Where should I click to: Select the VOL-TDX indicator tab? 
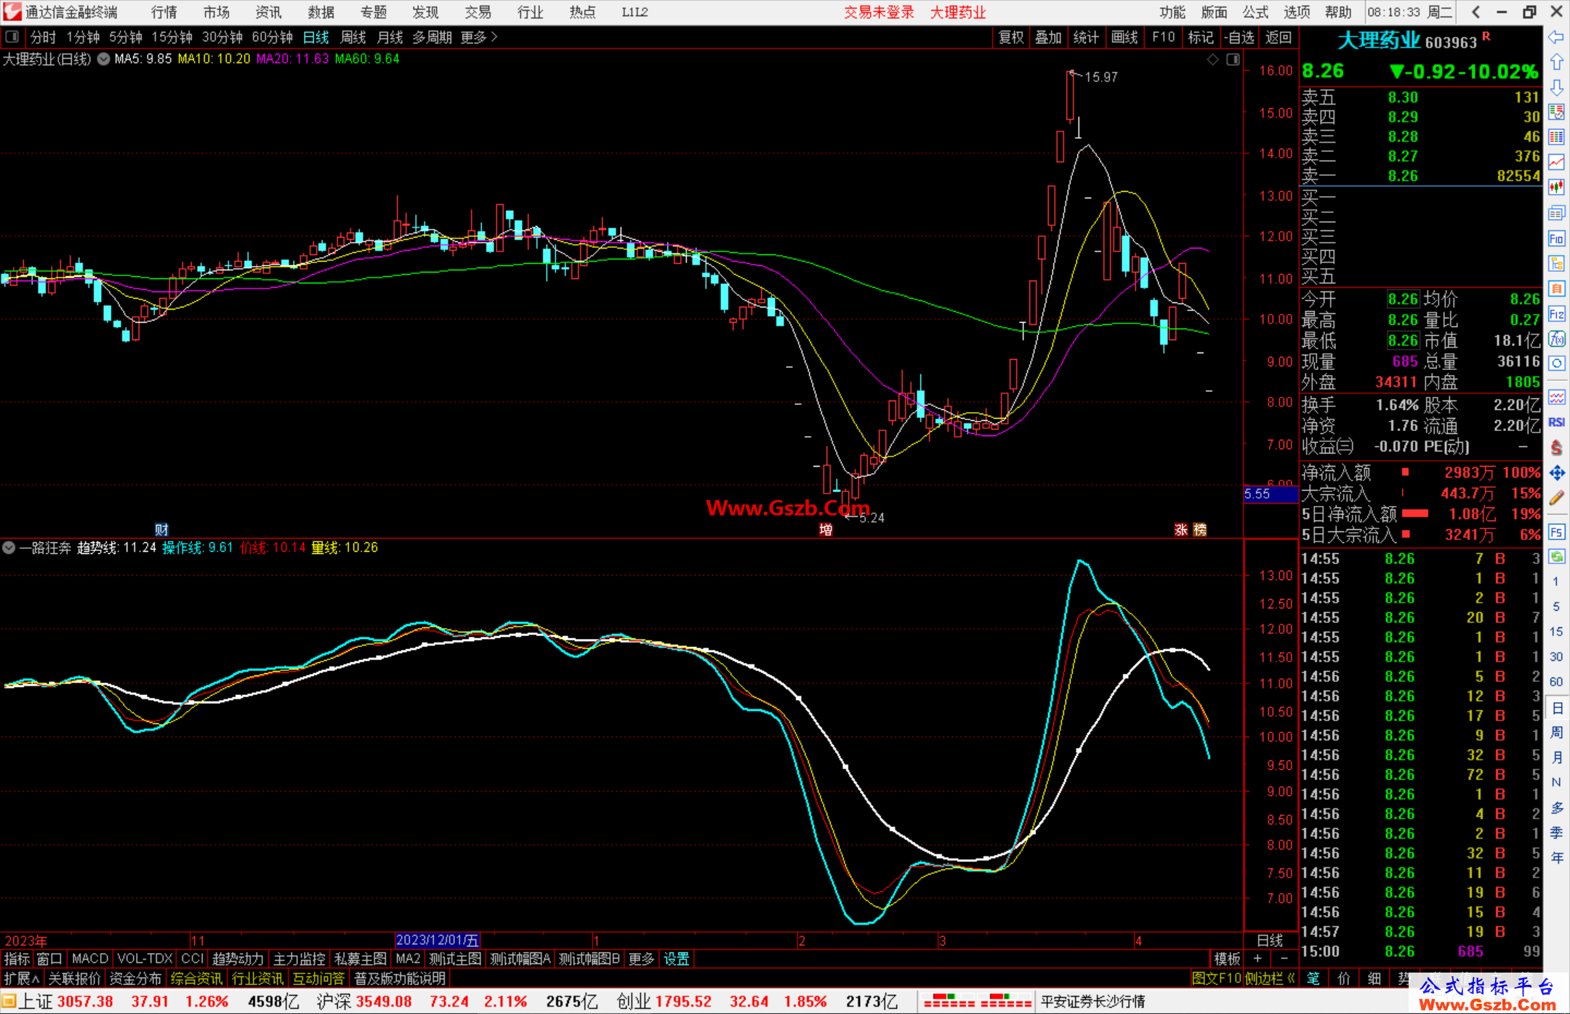[145, 959]
